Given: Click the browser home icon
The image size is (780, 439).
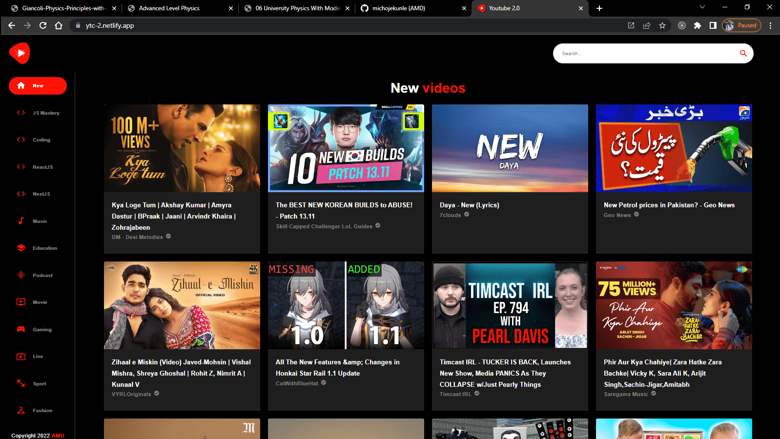Looking at the screenshot, I should click(59, 25).
